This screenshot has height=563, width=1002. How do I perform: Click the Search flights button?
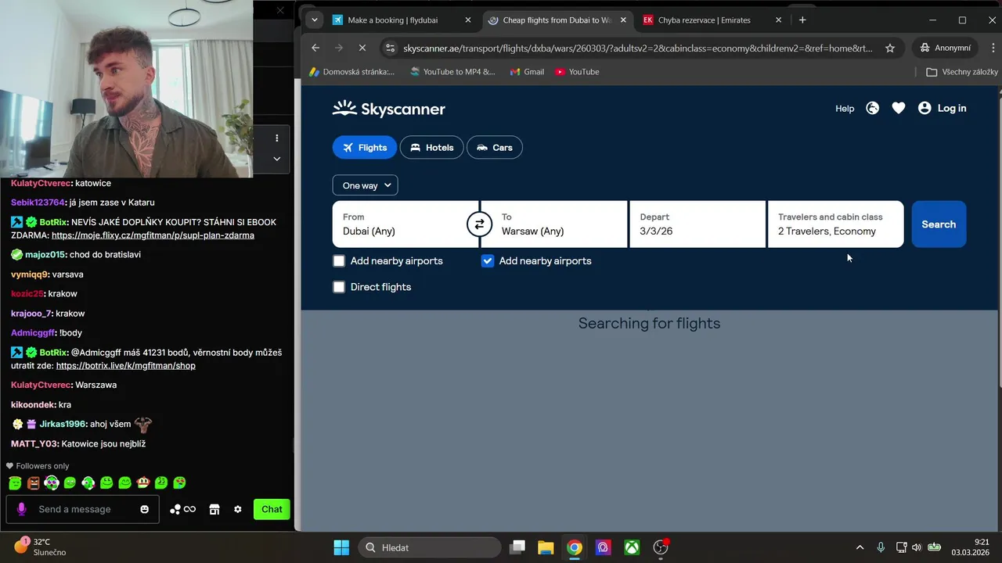click(939, 224)
